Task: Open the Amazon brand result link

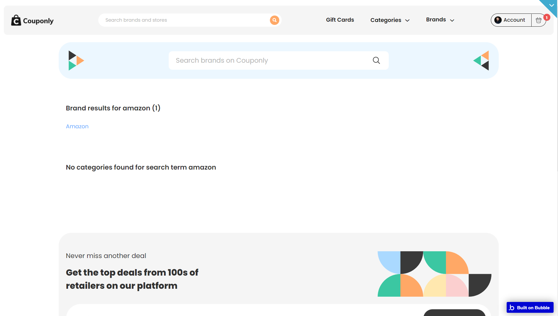Action: [77, 126]
